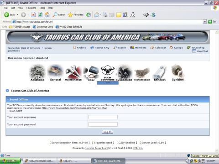Click the page vertical scrollbar
Viewport: 219px width, 164px height.
pos(217,91)
